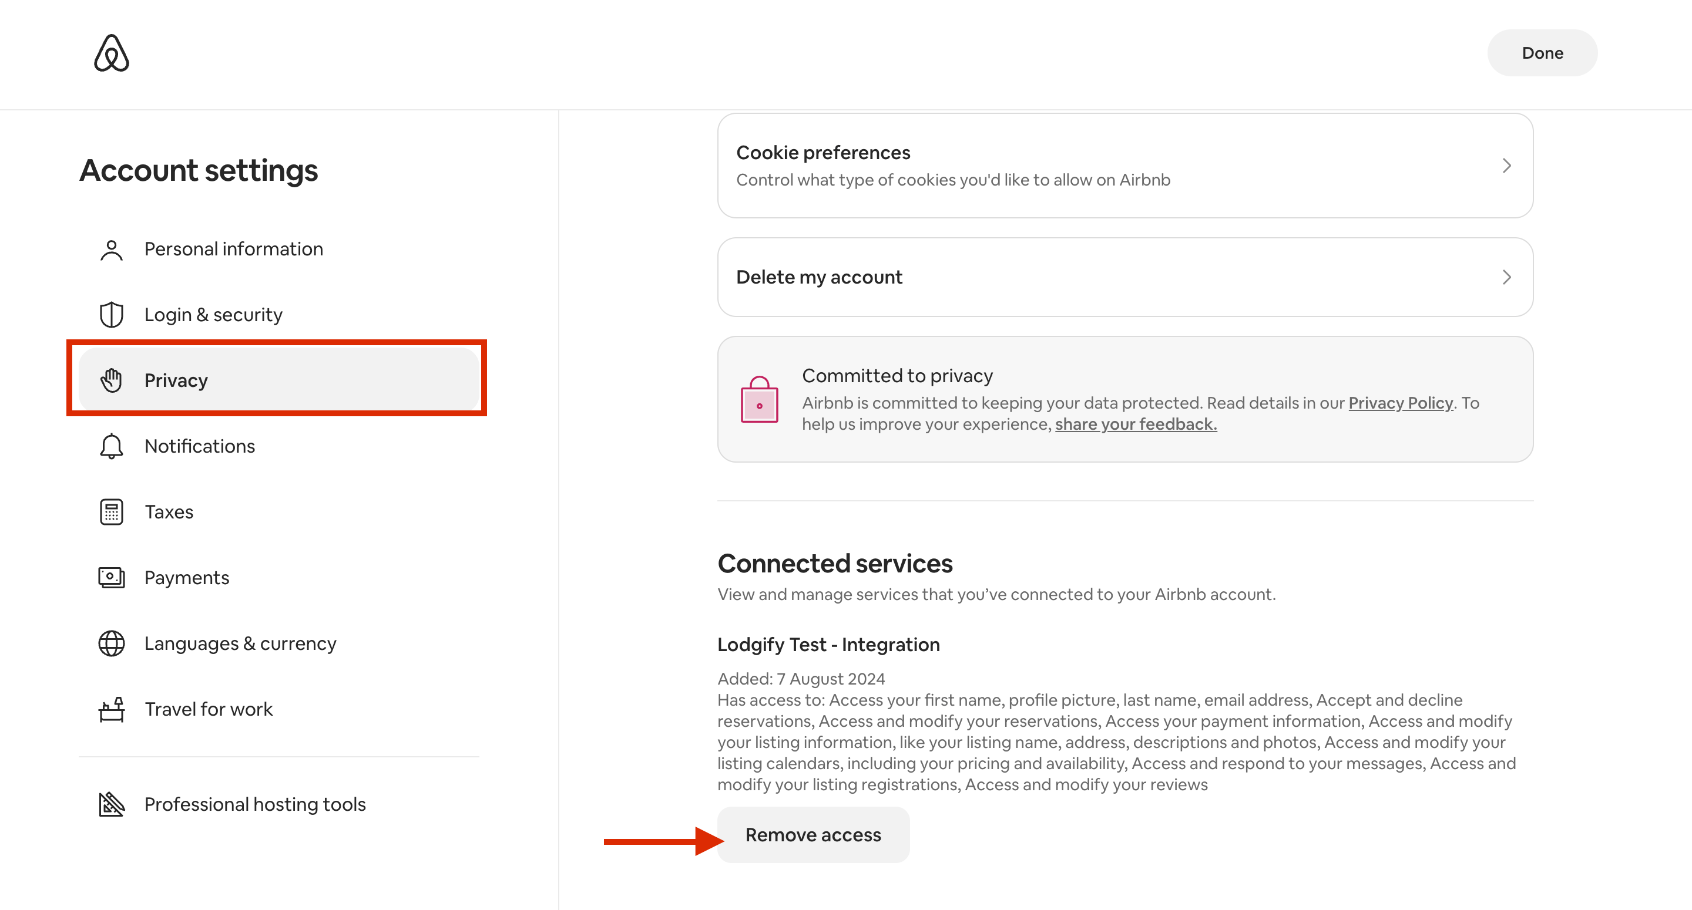Viewport: 1692px width, 910px height.
Task: Click the Professional hosting tools ruler icon
Action: [x=112, y=804]
